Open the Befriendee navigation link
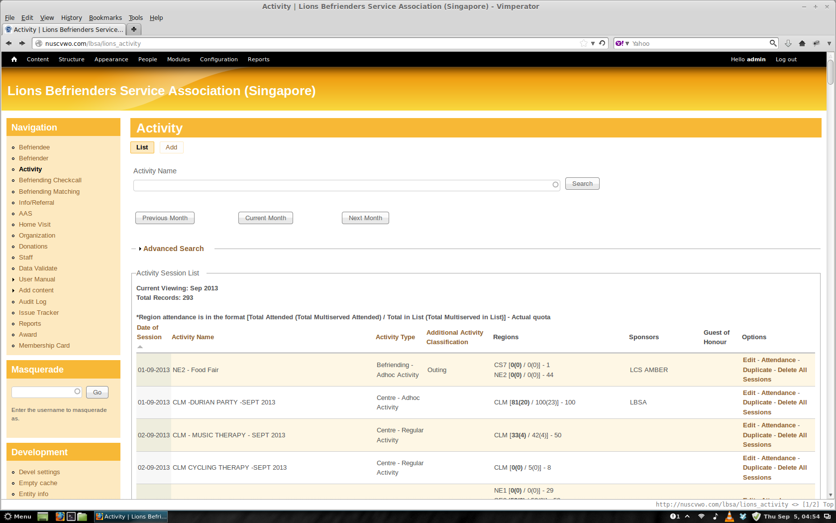The image size is (836, 523). (x=34, y=147)
